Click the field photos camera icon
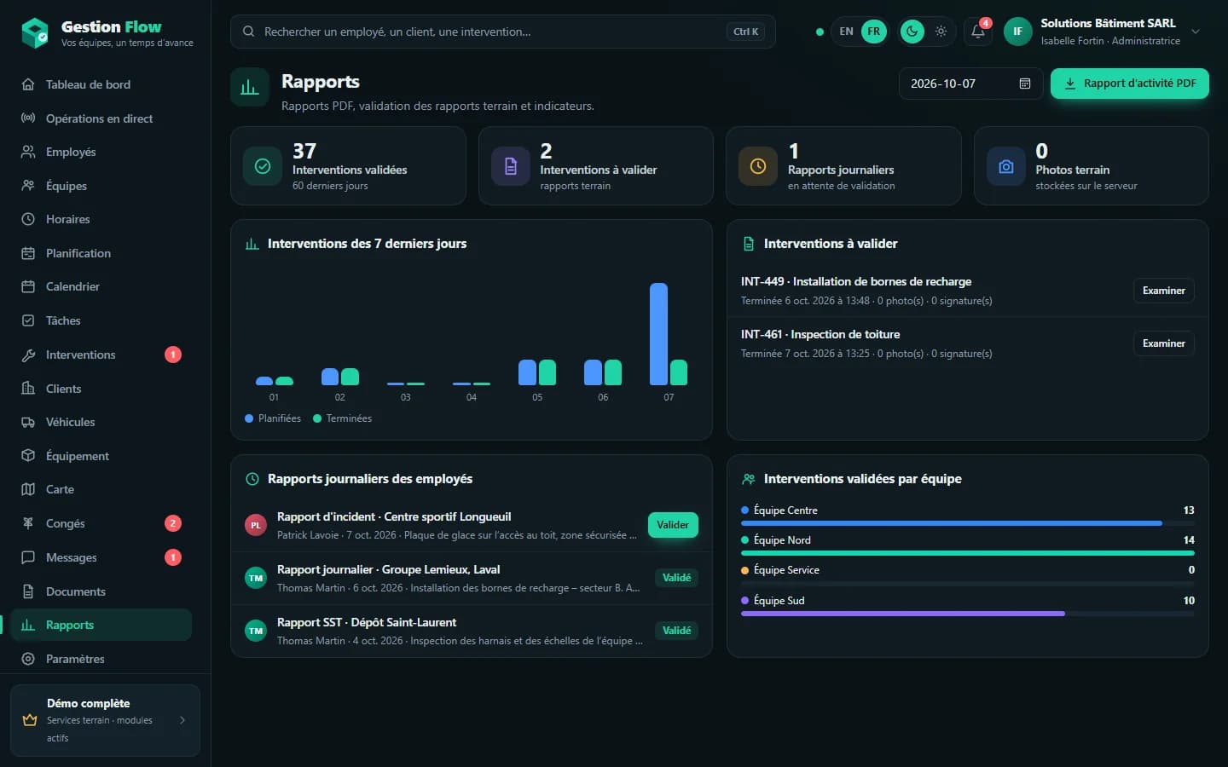 [x=1006, y=166]
